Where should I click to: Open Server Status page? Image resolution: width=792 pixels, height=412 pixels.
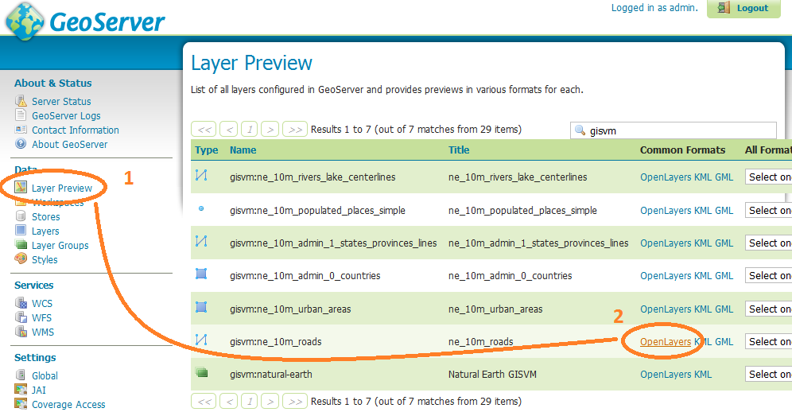[x=61, y=101]
